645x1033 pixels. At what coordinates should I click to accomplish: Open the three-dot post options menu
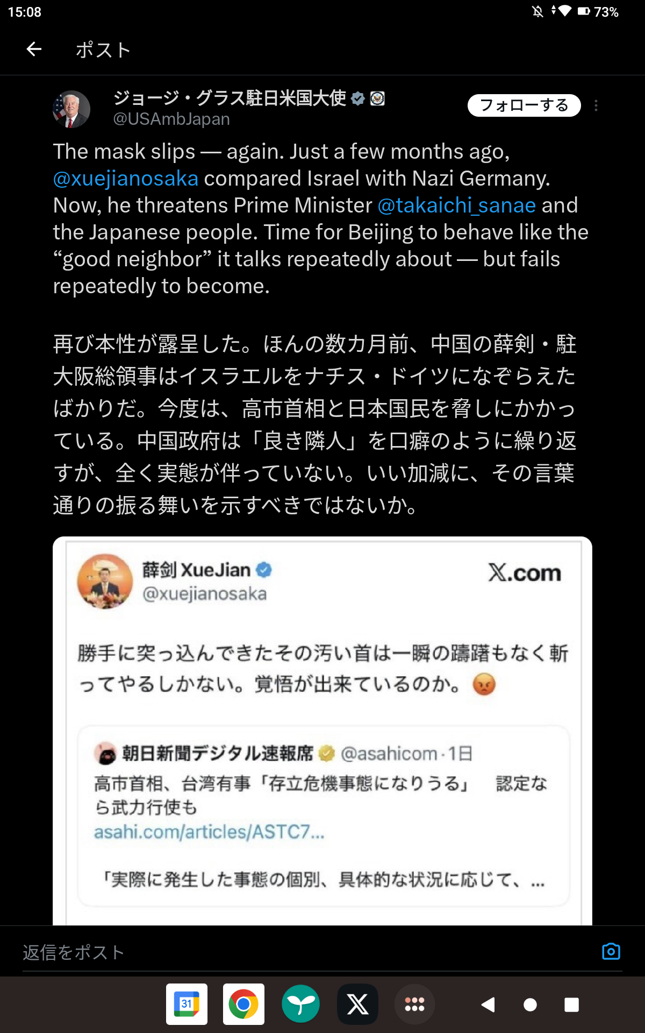point(596,105)
